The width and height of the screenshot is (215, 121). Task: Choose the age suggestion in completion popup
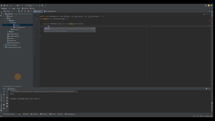[70, 28]
